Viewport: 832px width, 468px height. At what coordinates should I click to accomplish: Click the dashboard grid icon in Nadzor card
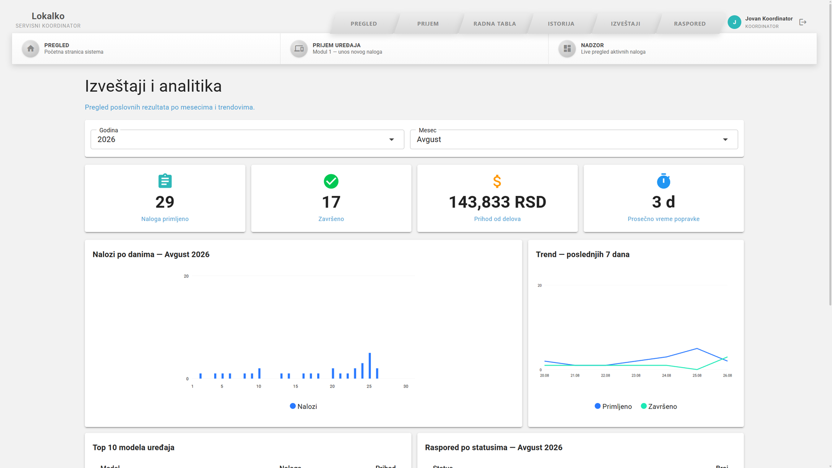click(x=567, y=49)
